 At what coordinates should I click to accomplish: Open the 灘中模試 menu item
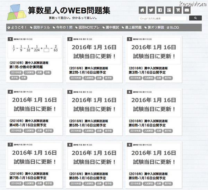pos(111,27)
